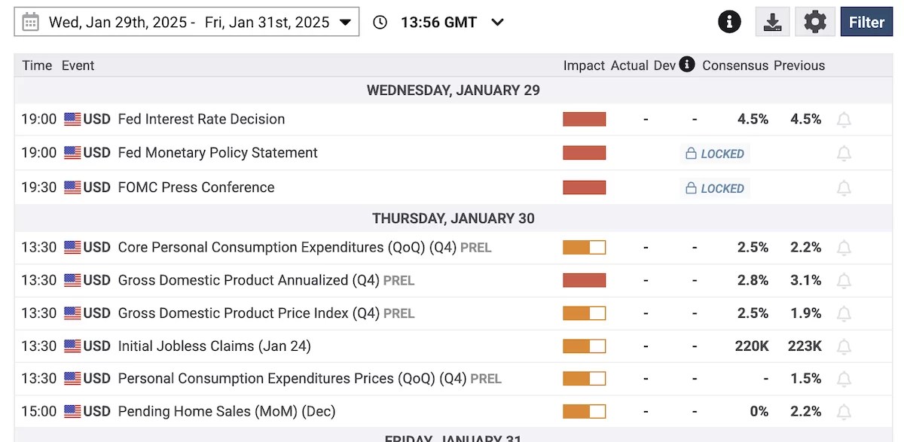Viewport: 904px width, 442px height.
Task: Open calendar settings gear
Action: tap(815, 22)
